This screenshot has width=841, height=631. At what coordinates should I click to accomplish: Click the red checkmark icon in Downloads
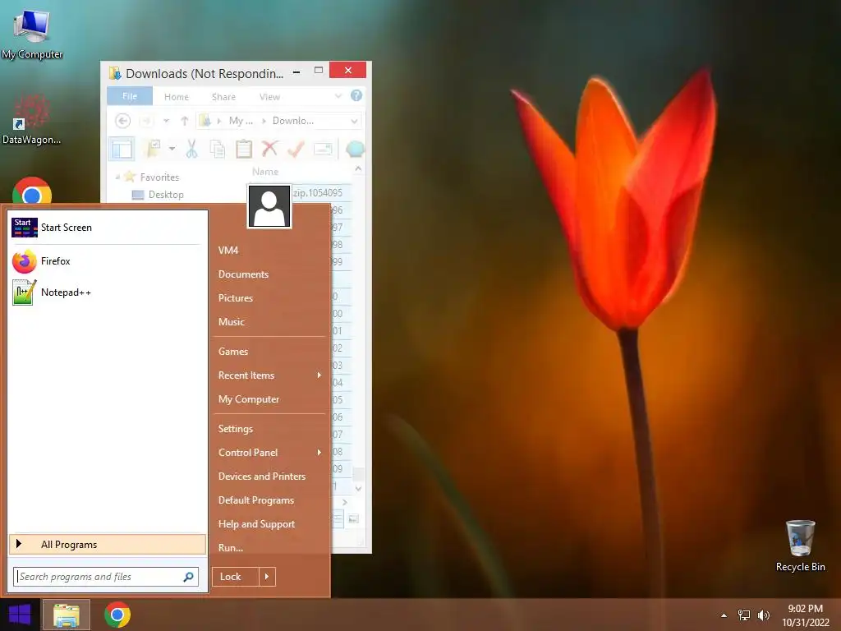tap(296, 149)
